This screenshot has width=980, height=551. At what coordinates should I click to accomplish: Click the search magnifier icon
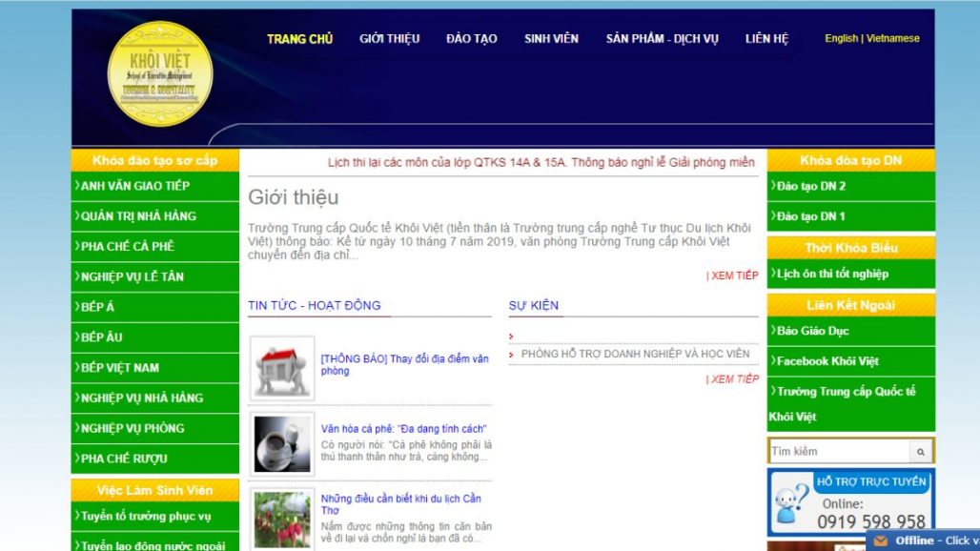920,451
